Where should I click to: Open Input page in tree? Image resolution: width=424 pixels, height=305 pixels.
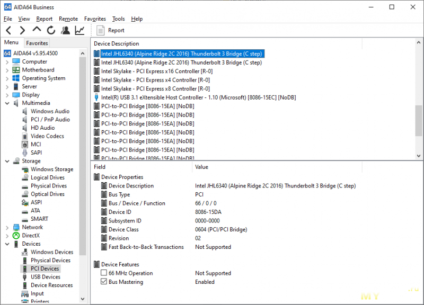37,293
